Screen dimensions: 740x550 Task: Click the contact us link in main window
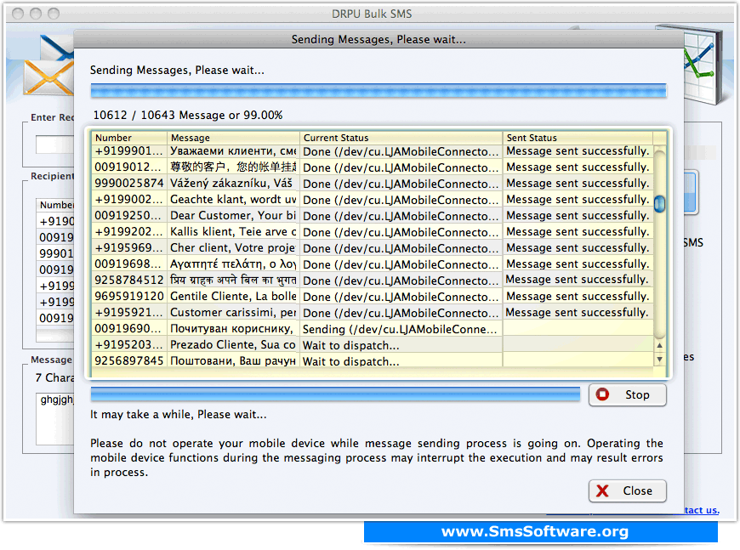(702, 510)
